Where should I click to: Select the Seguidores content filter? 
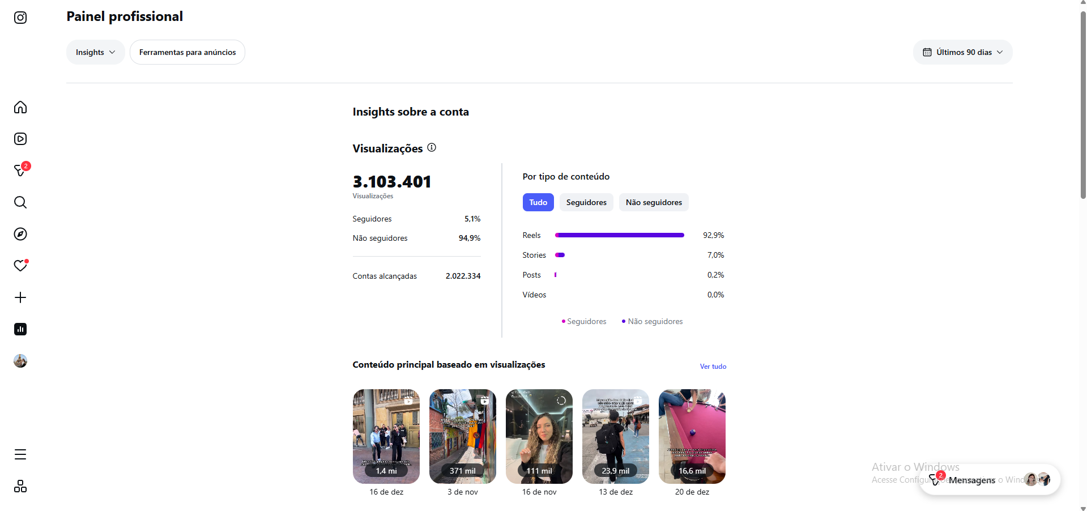[x=586, y=202]
